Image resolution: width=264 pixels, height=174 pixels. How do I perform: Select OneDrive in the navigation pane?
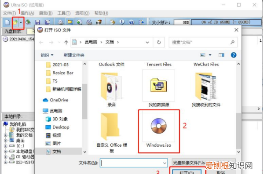(55, 100)
